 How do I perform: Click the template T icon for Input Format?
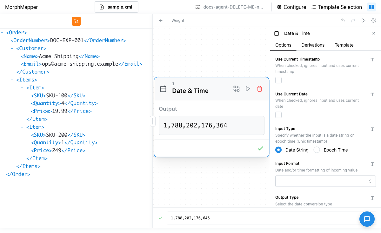(372, 164)
